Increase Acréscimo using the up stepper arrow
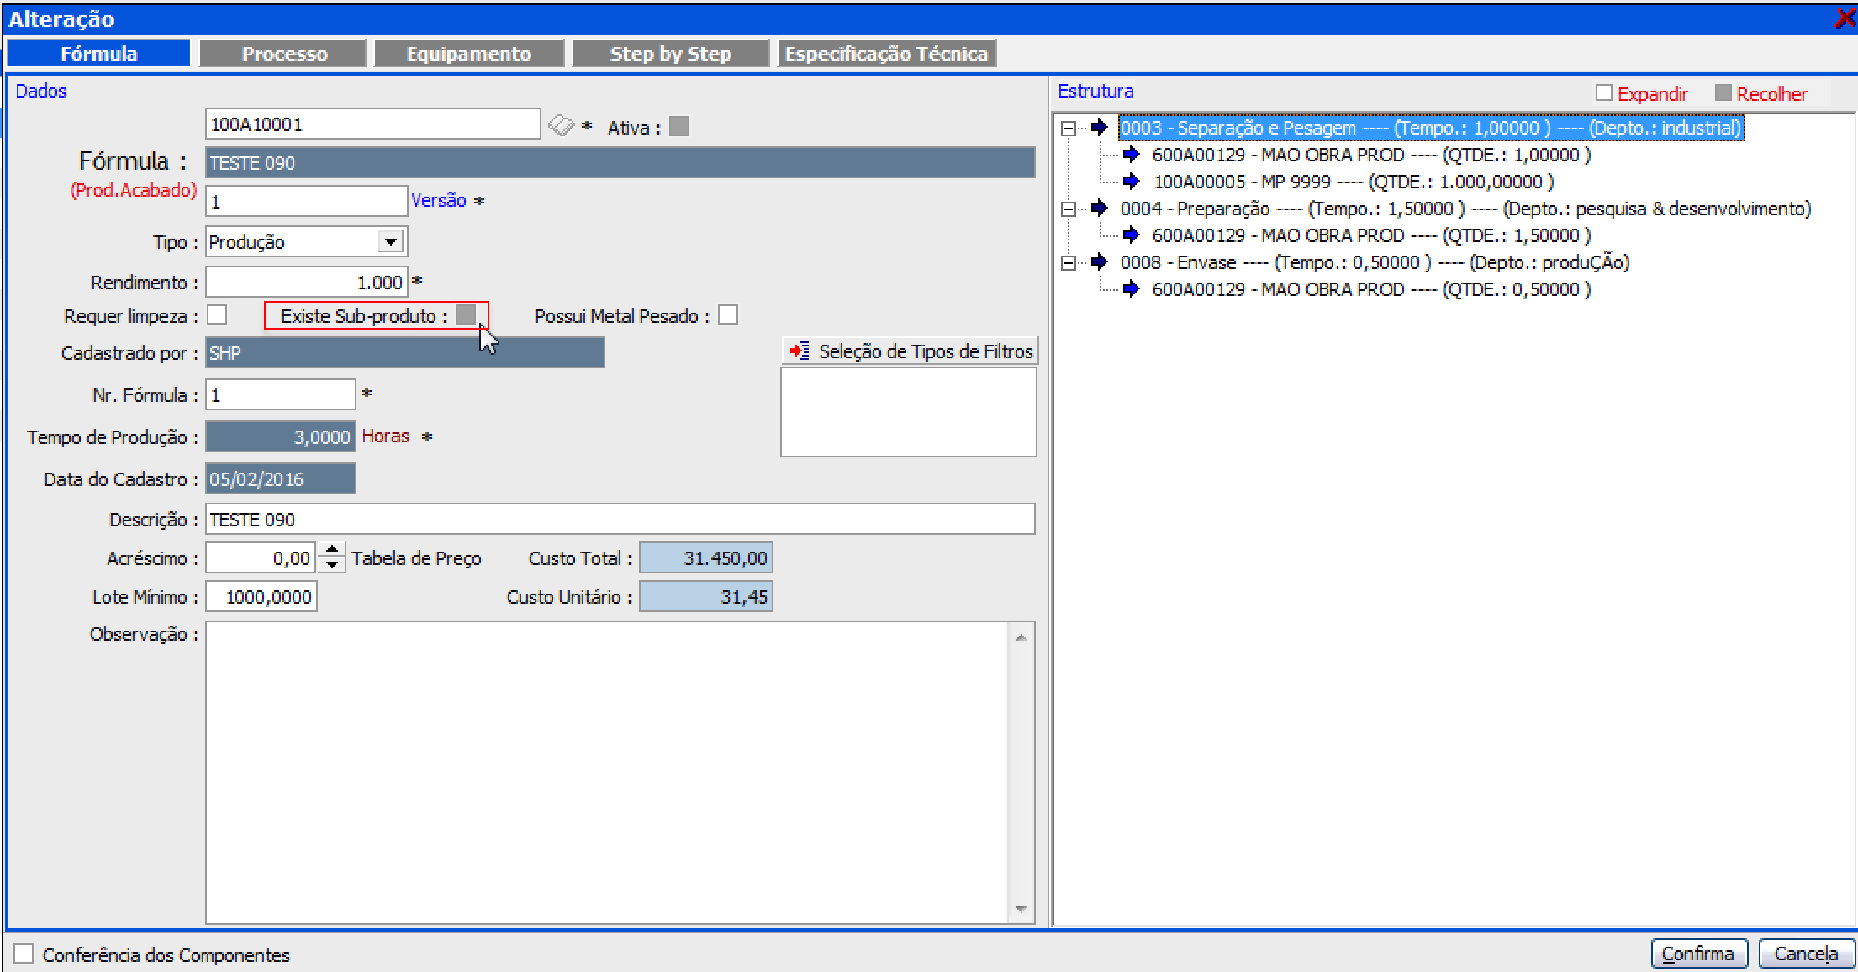 [332, 550]
